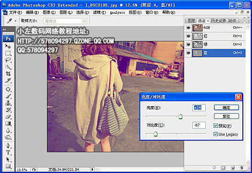Save selection as channel icon

[223, 168]
